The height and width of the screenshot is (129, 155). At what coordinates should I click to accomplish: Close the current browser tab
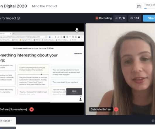(10, 34)
